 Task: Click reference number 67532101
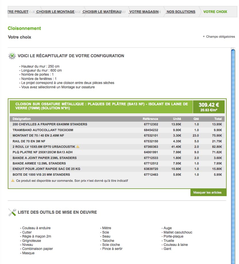pos(151,135)
